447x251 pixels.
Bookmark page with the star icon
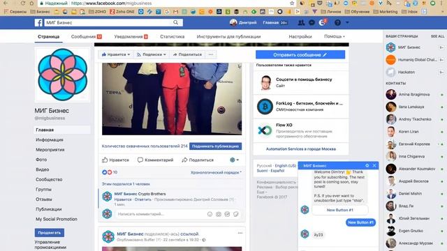(x=292, y=3)
